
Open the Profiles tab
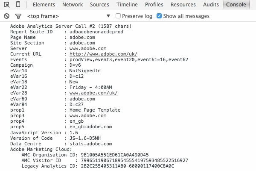[154, 5]
